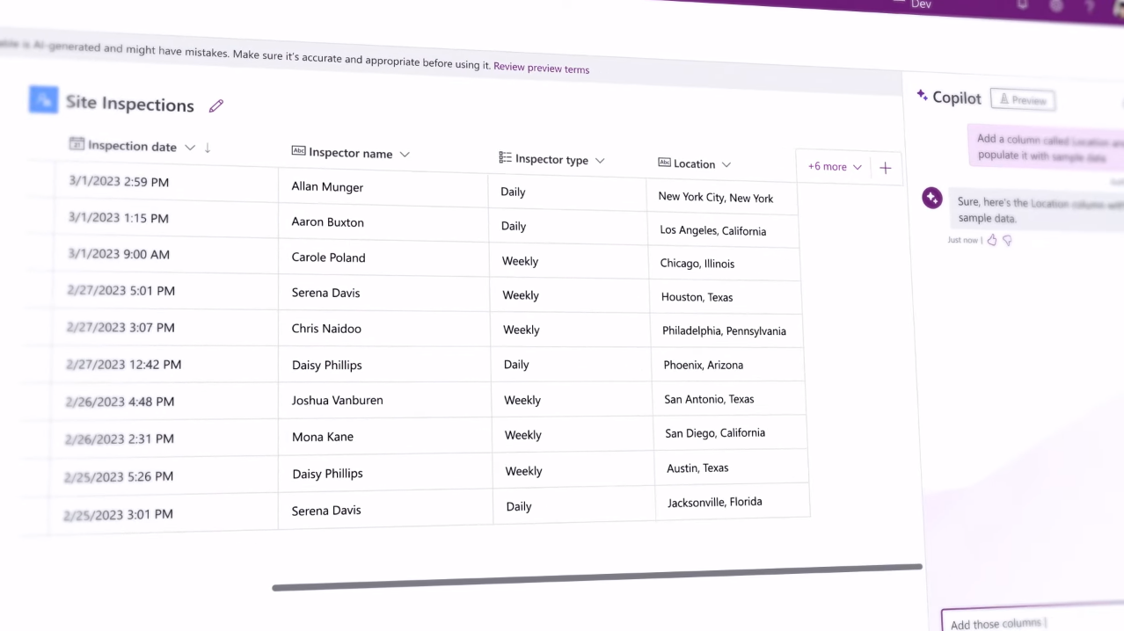Give a thumbs up to Copilot's response
The width and height of the screenshot is (1124, 631).
(x=991, y=239)
